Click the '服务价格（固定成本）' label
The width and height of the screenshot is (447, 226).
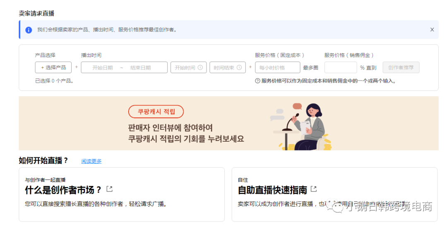(279, 55)
